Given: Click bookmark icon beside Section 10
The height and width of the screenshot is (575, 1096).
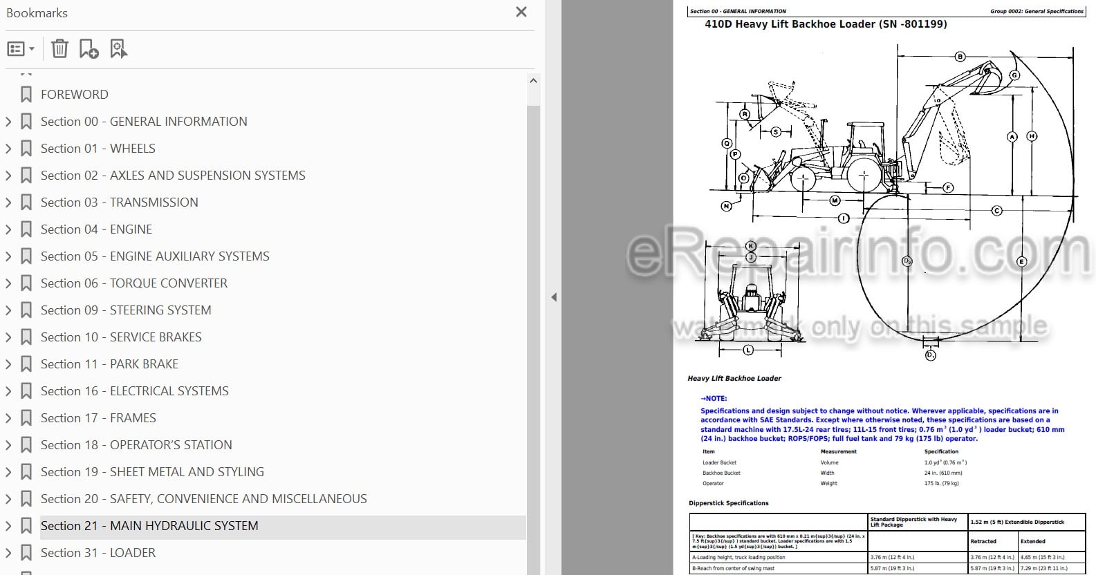Looking at the screenshot, I should [x=26, y=337].
